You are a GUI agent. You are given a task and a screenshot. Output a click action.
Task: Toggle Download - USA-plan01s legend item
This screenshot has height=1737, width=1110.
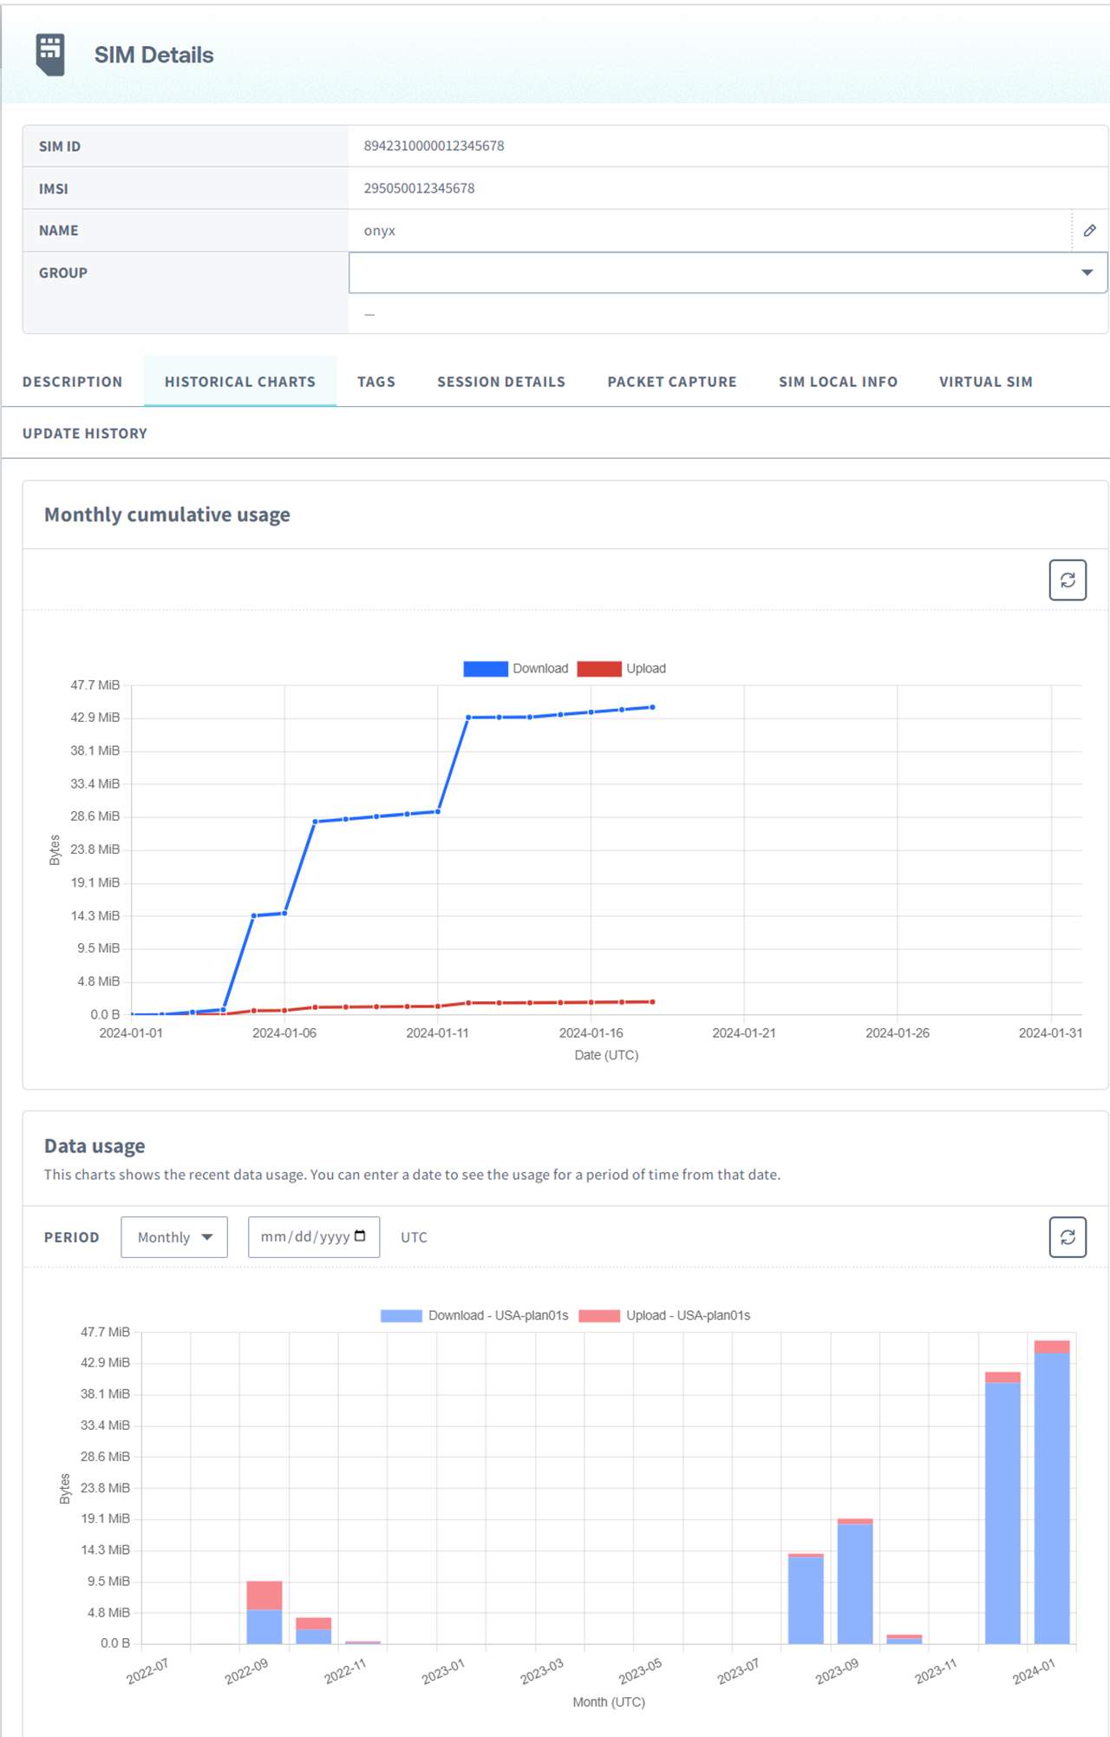[x=474, y=1316]
